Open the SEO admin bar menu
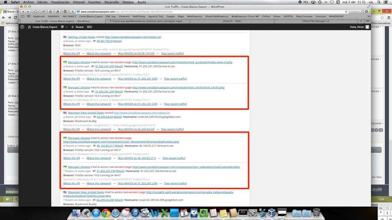This screenshot has width=392, height=220. [x=89, y=27]
